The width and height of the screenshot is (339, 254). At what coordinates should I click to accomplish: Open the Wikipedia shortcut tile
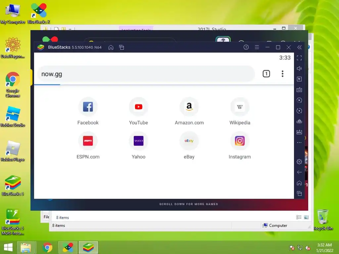[x=240, y=111]
